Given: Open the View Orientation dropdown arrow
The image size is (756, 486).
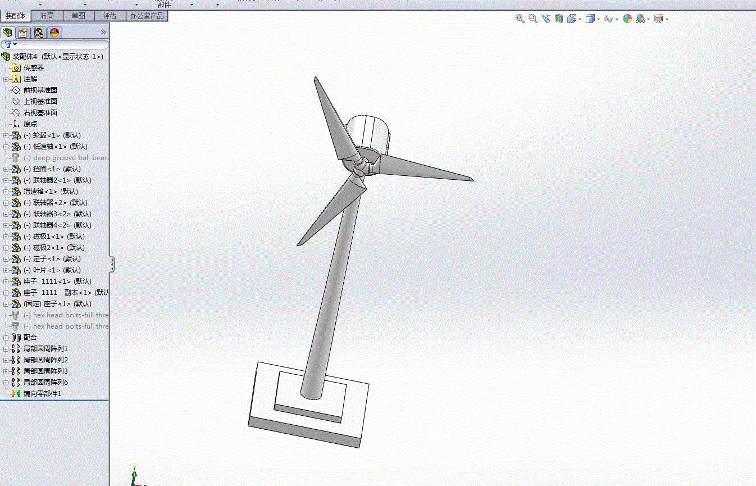Looking at the screenshot, I should click(580, 19).
